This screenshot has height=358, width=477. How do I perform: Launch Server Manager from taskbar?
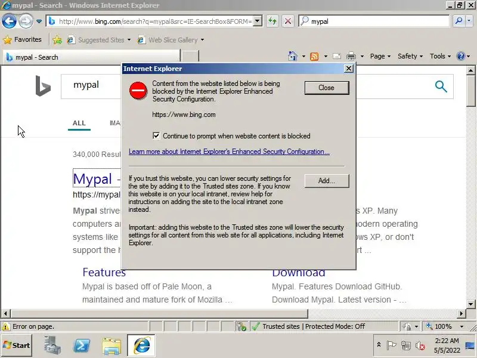point(52,345)
